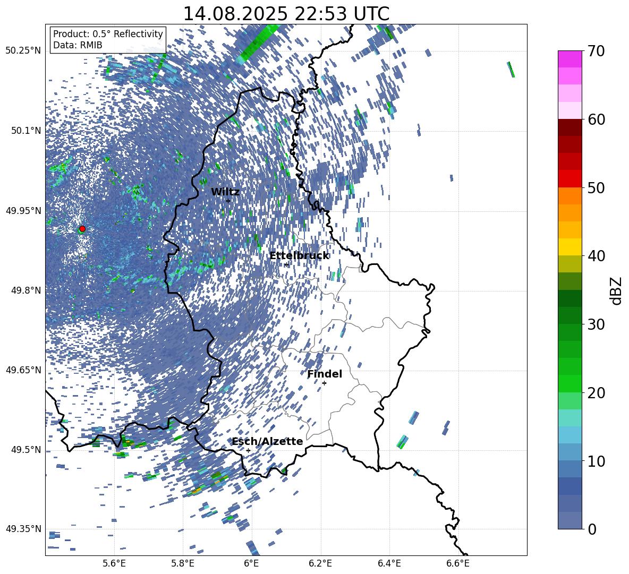Click the 5.6°E longitude label

pyautogui.click(x=114, y=563)
